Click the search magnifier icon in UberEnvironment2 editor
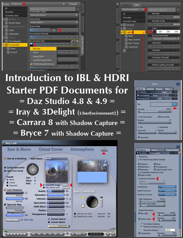 (x=178, y=10)
